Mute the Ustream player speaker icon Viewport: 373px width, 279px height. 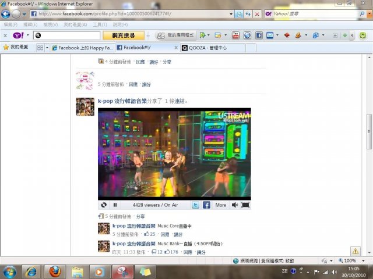[234, 205]
